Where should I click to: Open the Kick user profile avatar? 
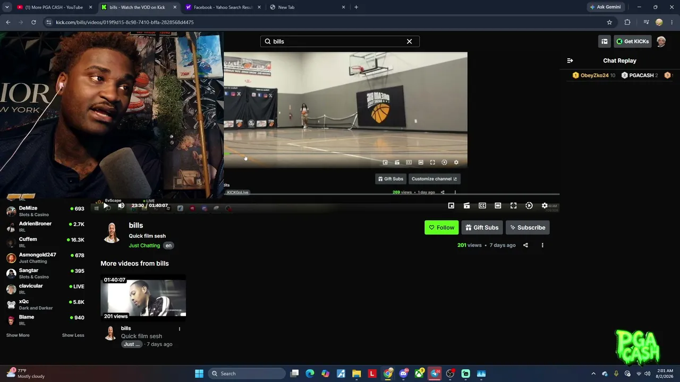[x=661, y=41]
